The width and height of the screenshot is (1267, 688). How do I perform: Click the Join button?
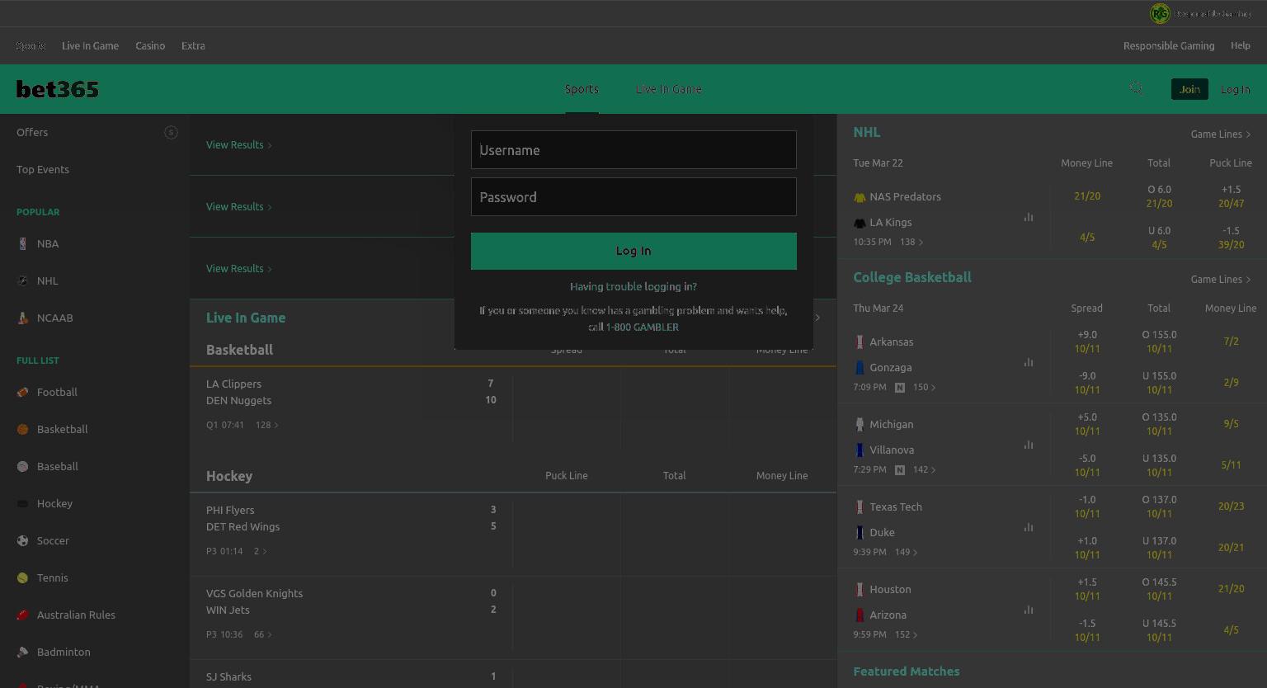(x=1189, y=89)
